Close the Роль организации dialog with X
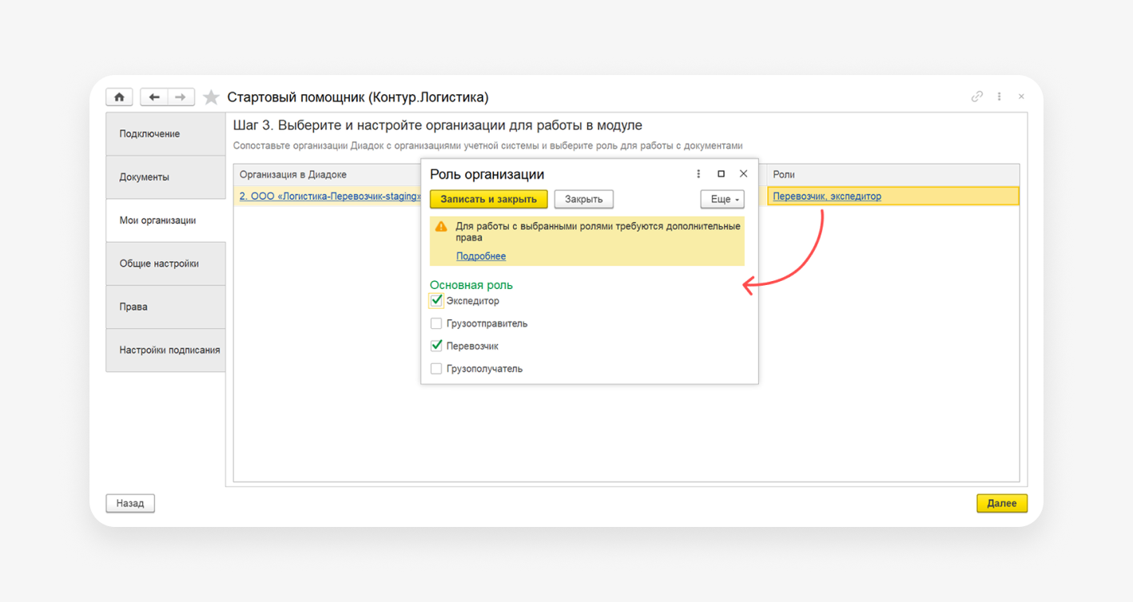Image resolution: width=1133 pixels, height=602 pixels. [x=743, y=174]
